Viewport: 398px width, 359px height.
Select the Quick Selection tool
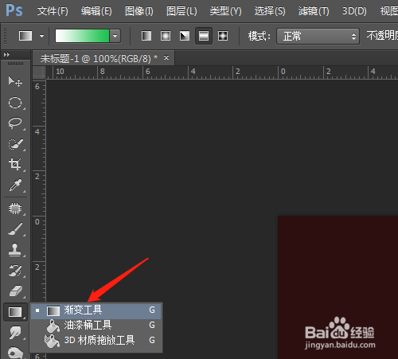[15, 144]
